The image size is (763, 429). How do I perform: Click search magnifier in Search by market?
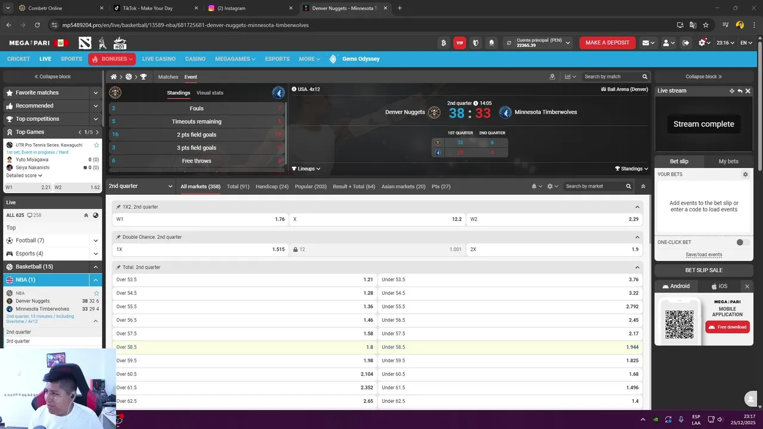click(628, 186)
